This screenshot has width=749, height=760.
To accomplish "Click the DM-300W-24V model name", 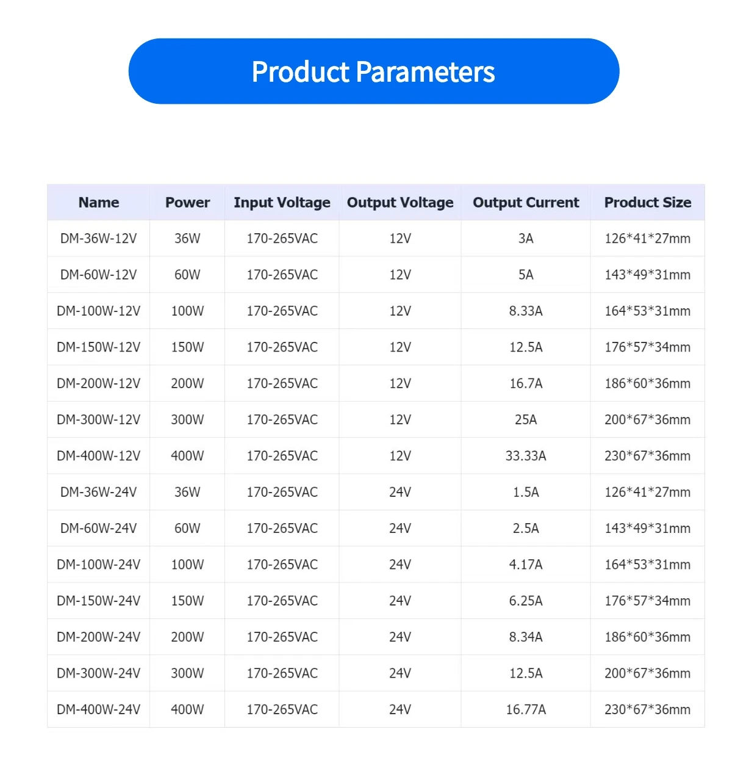I will 99,673.
